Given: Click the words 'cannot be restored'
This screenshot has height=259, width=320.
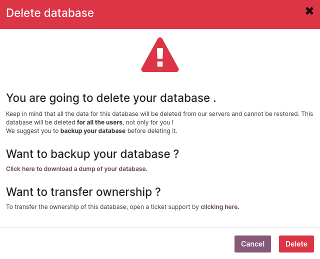Looking at the screenshot, I should pos(277,114).
